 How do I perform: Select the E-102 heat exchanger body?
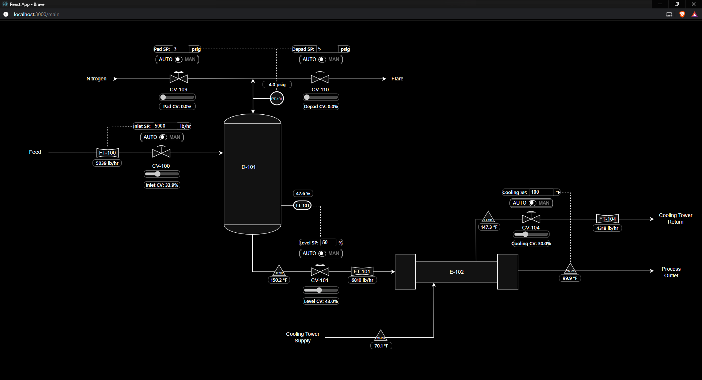(456, 271)
